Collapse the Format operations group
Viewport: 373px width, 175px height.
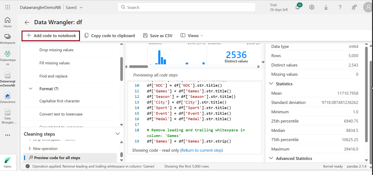coord(31,89)
